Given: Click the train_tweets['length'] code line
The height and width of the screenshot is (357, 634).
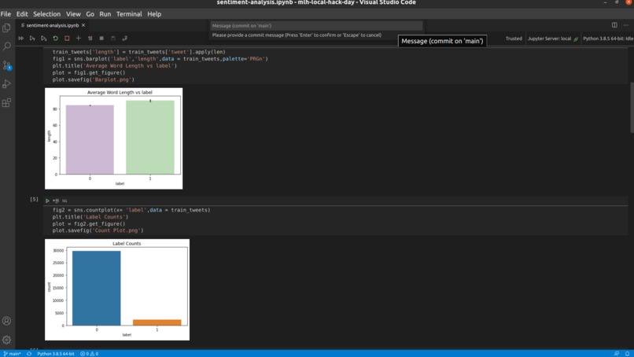Looking at the screenshot, I should click(139, 52).
